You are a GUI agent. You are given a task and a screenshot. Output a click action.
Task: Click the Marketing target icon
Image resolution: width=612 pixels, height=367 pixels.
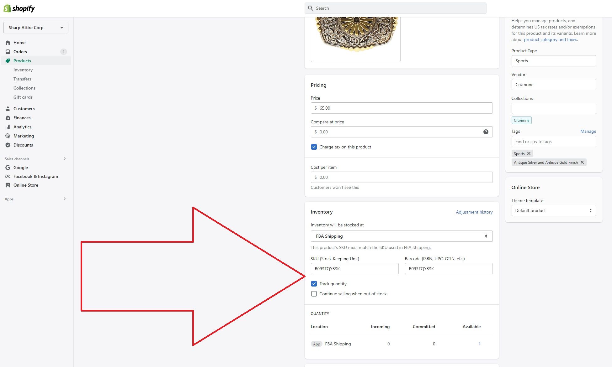(x=8, y=136)
